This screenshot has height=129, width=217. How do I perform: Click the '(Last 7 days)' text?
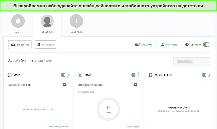click(x=44, y=61)
